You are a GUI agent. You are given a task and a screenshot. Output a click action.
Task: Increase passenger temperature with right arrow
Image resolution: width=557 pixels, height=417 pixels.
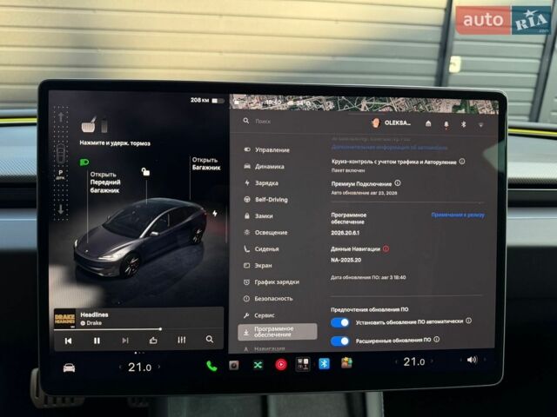432,361
